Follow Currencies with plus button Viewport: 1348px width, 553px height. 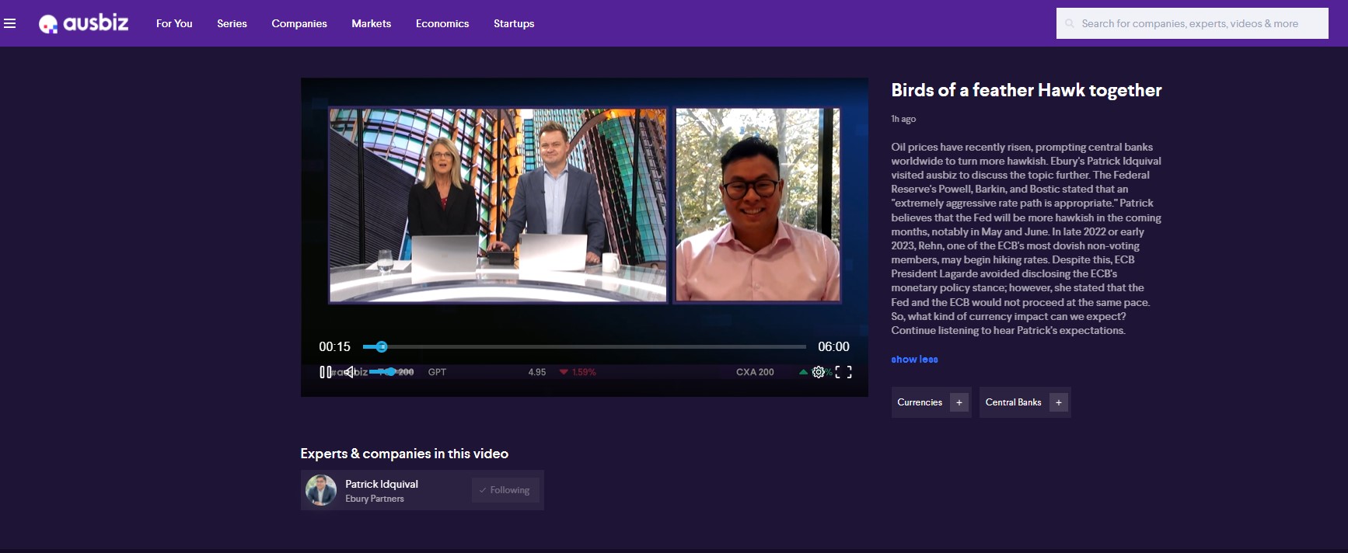[x=959, y=402]
